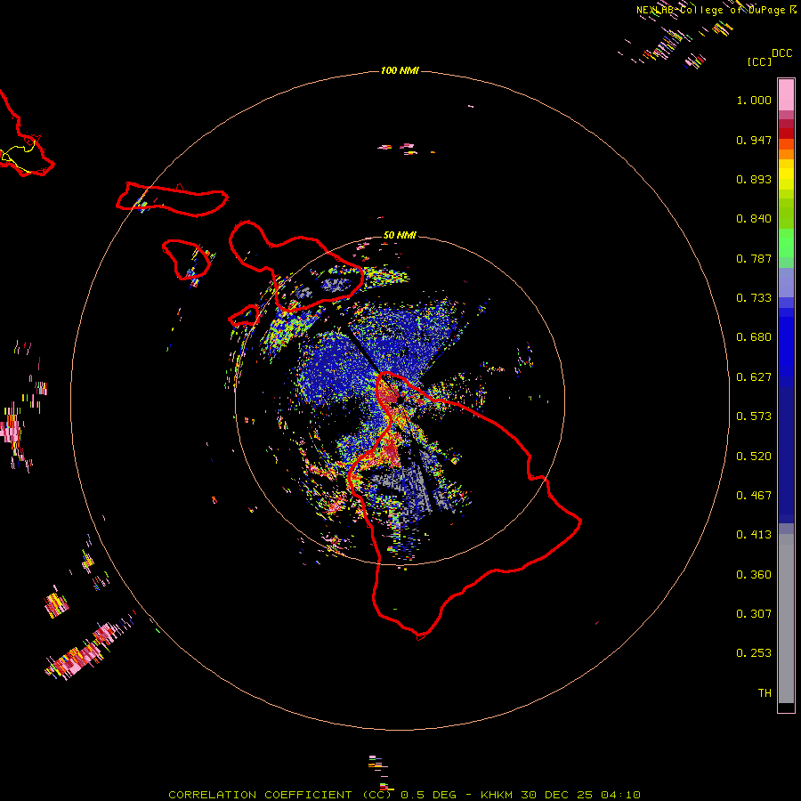
Task: Click the Molokai island outline
Action: coord(172,199)
